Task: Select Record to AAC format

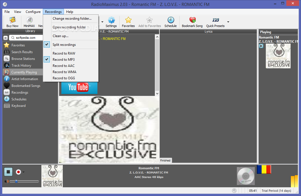Action: pos(71,66)
